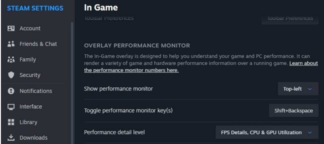
Task: Click the chevron next to Top-left
Action: tap(310, 89)
